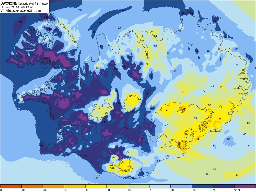
Task: Select the 30–40 amber legend band
Action: 75,186
